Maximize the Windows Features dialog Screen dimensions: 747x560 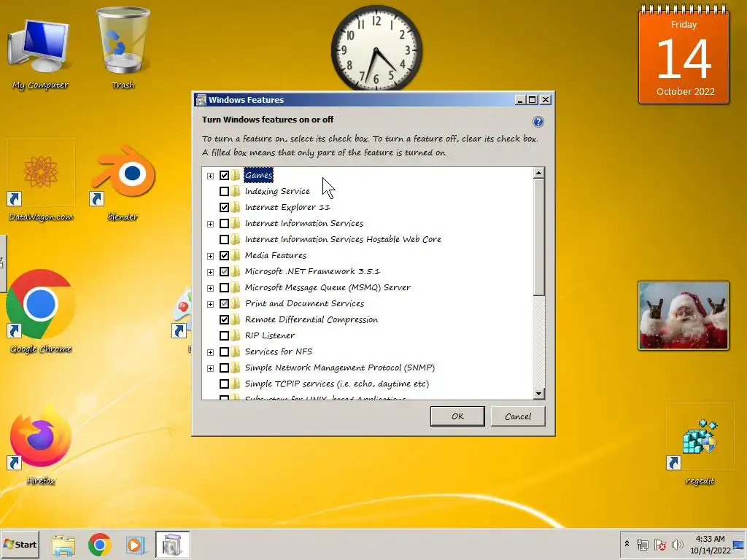pos(533,99)
